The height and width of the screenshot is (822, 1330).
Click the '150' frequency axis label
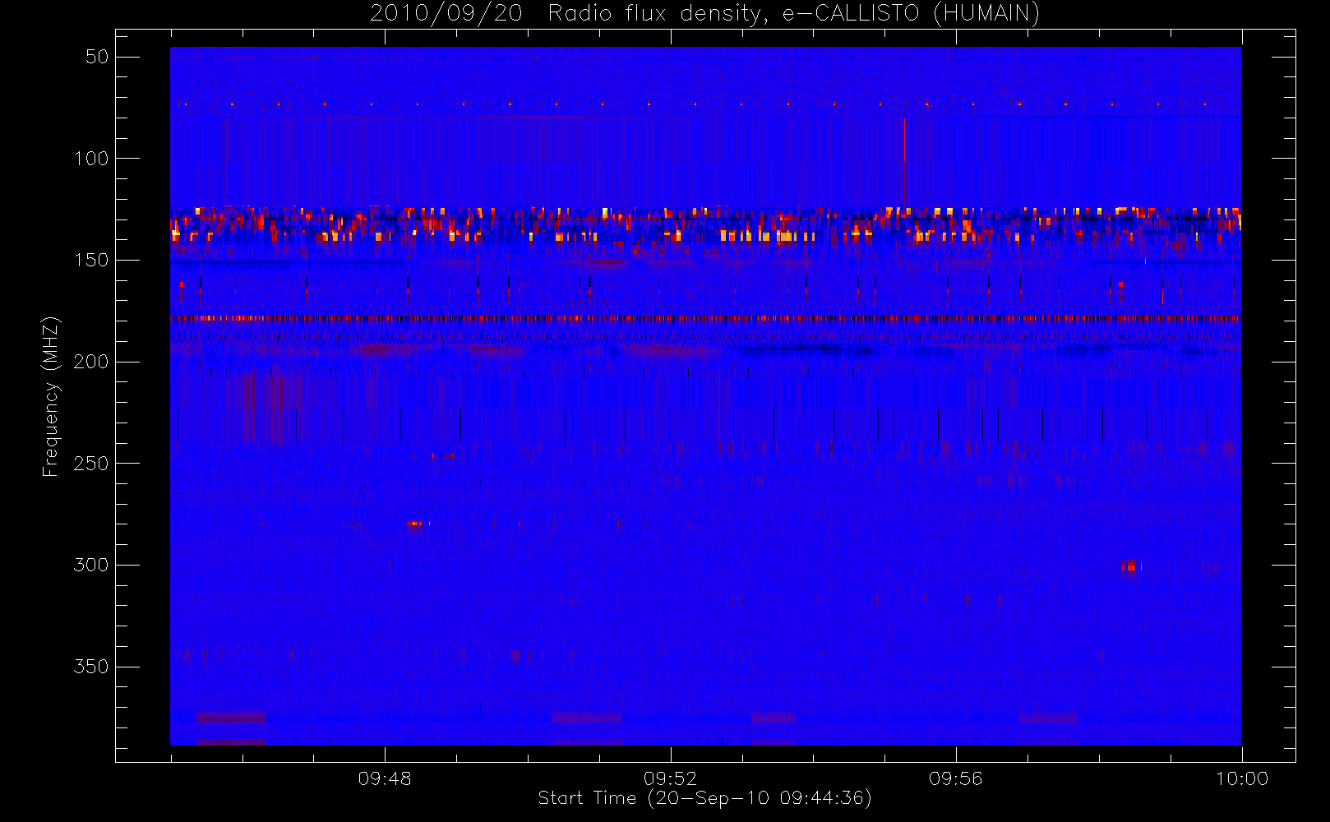(x=91, y=261)
